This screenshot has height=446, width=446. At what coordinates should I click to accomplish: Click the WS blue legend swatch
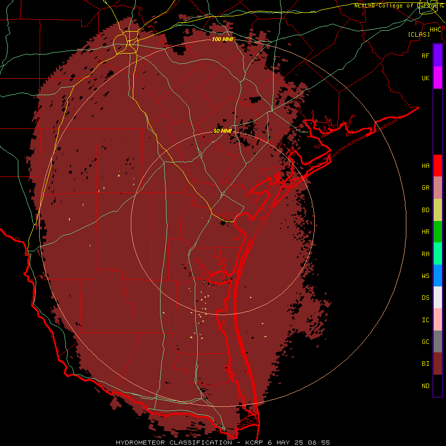pyautogui.click(x=438, y=276)
